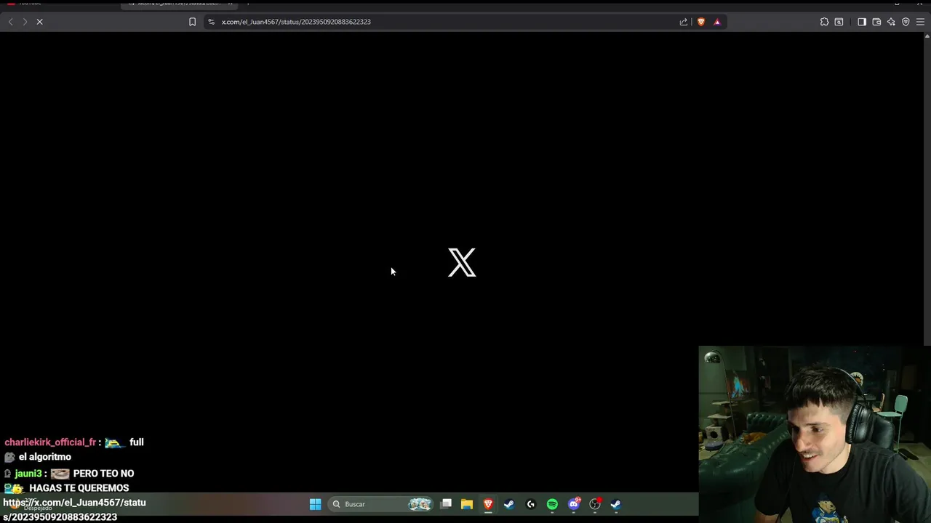This screenshot has height=523, width=931.
Task: Click chat username charliekirk_official_fr
Action: coord(50,442)
